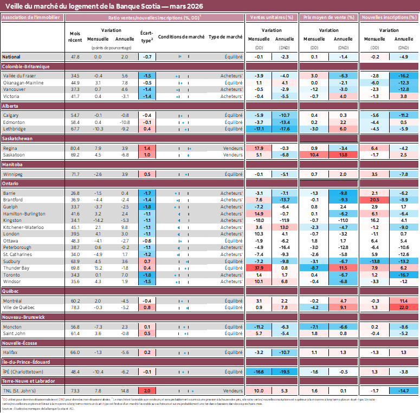Click the blue dot marker in the Guelph row
The image size is (420, 413).
point(175,207)
